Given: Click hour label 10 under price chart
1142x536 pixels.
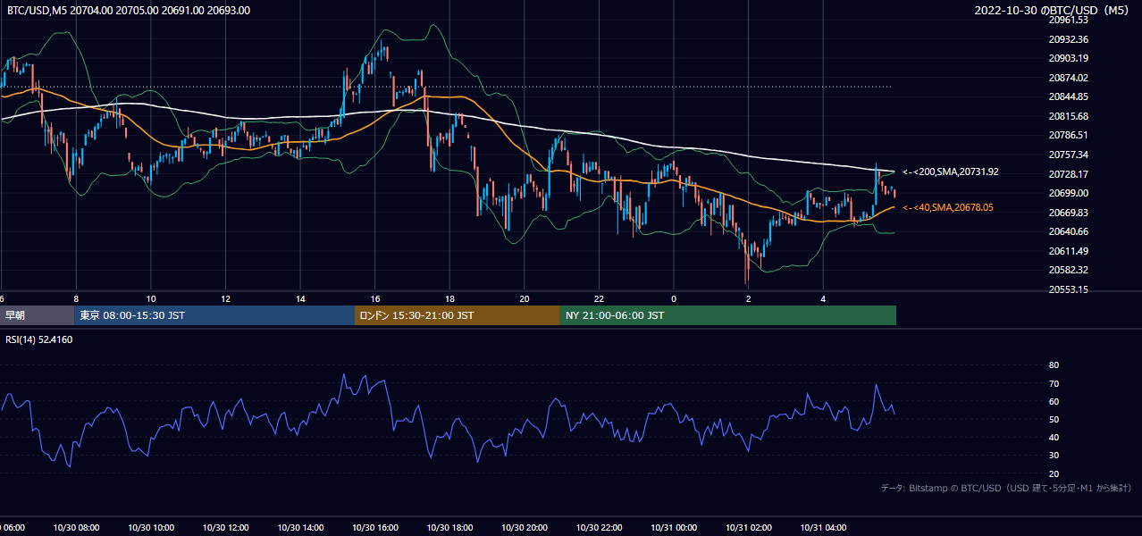Looking at the screenshot, I should pyautogui.click(x=151, y=298).
